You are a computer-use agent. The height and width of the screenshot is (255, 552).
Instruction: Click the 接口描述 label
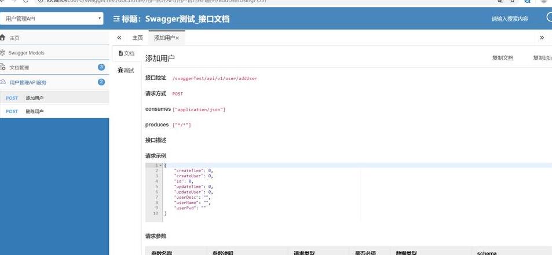point(156,140)
